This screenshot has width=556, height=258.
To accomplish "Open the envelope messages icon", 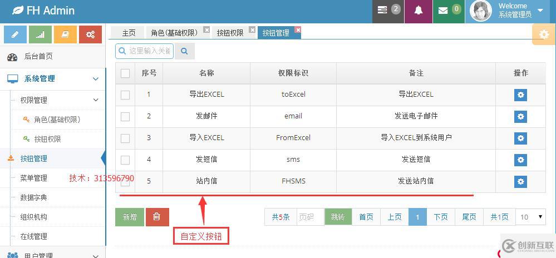I will tap(449, 10).
